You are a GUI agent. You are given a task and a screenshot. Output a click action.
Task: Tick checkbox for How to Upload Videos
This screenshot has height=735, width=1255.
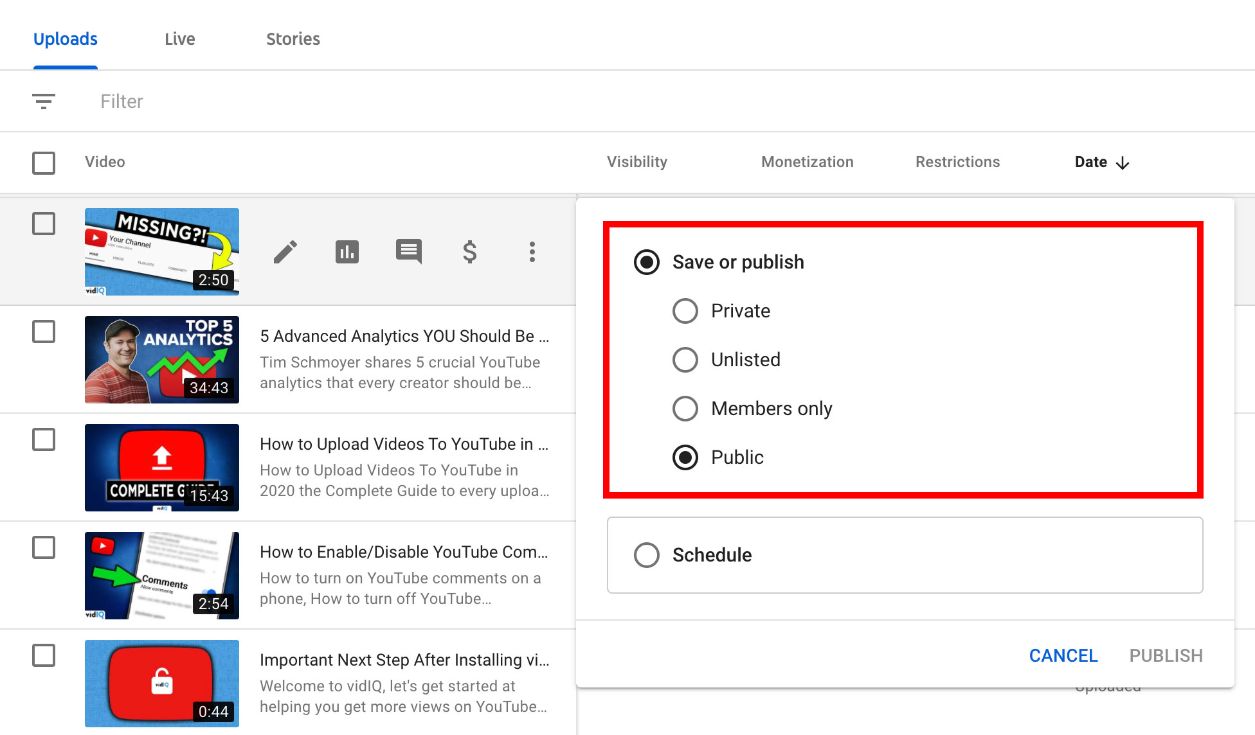(44, 439)
